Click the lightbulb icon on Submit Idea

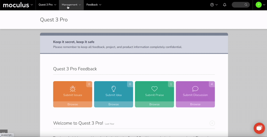coord(113,89)
